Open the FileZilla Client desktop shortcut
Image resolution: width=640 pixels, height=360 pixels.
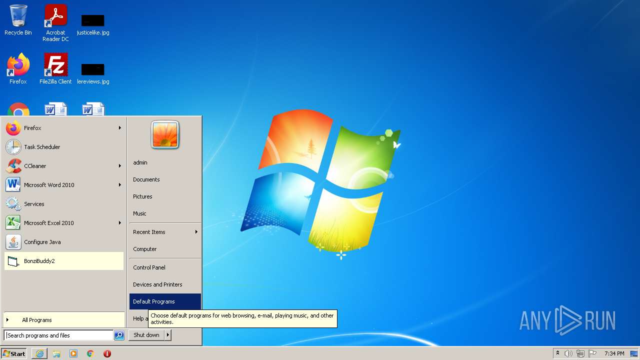pos(55,69)
